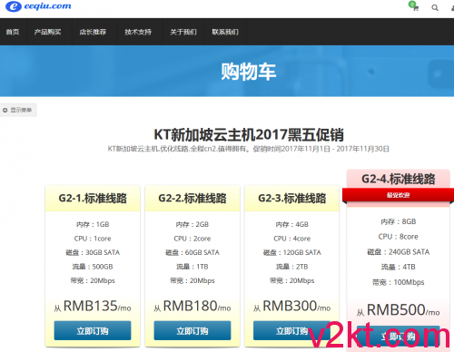
Task: Expand the 显示菜单 toggle button
Action: 17,110
